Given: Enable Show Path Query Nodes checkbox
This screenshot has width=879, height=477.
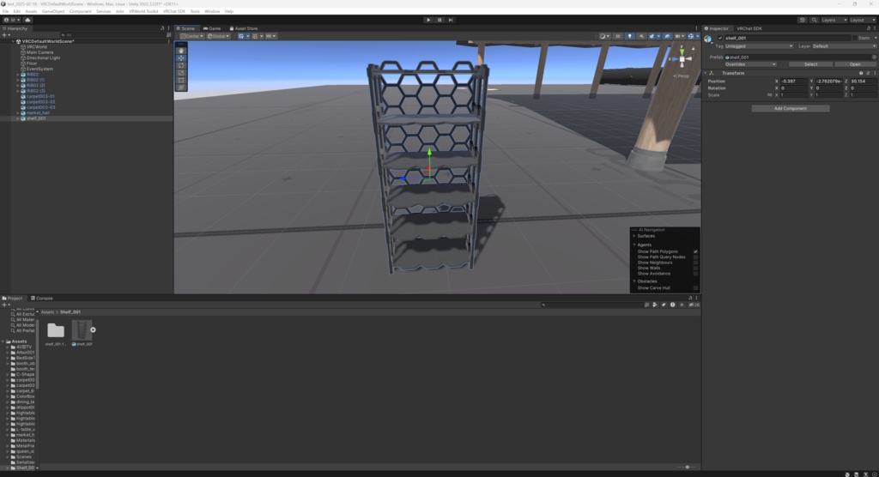Looking at the screenshot, I should tap(695, 257).
